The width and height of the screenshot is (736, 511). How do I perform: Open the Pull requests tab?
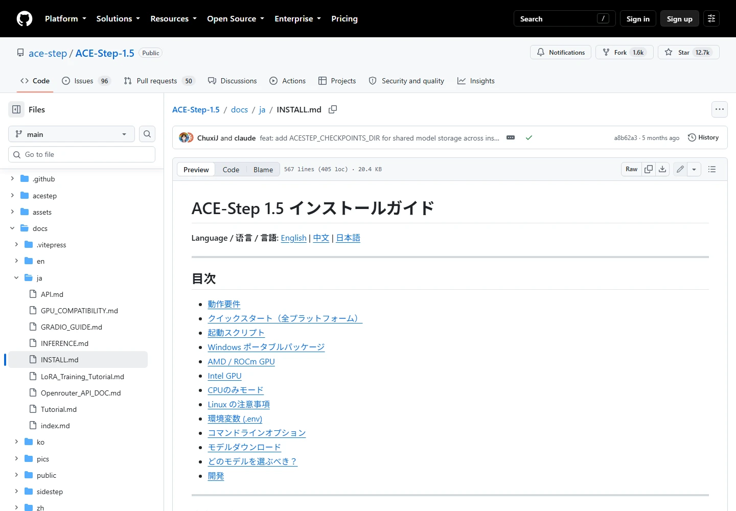click(159, 81)
